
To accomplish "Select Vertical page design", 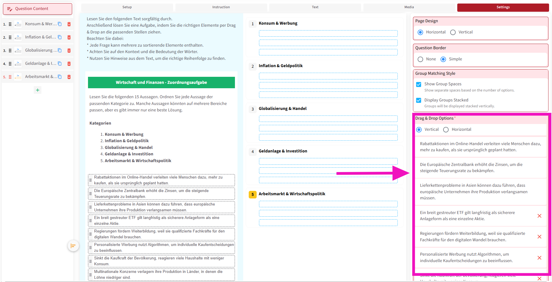I will (453, 32).
